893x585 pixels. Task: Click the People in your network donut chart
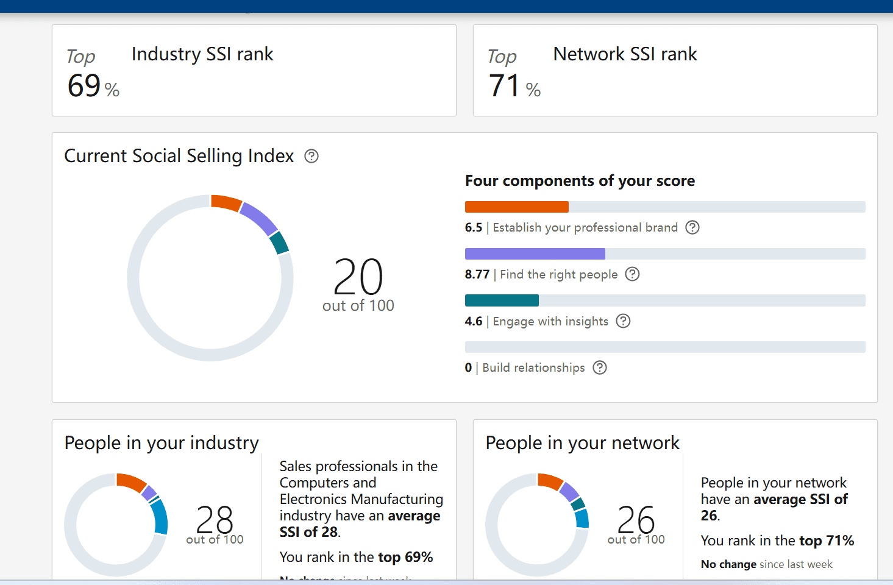(537, 525)
